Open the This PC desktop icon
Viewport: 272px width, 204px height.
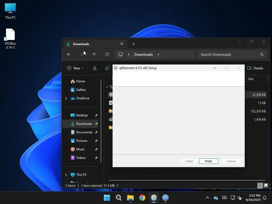click(10, 11)
